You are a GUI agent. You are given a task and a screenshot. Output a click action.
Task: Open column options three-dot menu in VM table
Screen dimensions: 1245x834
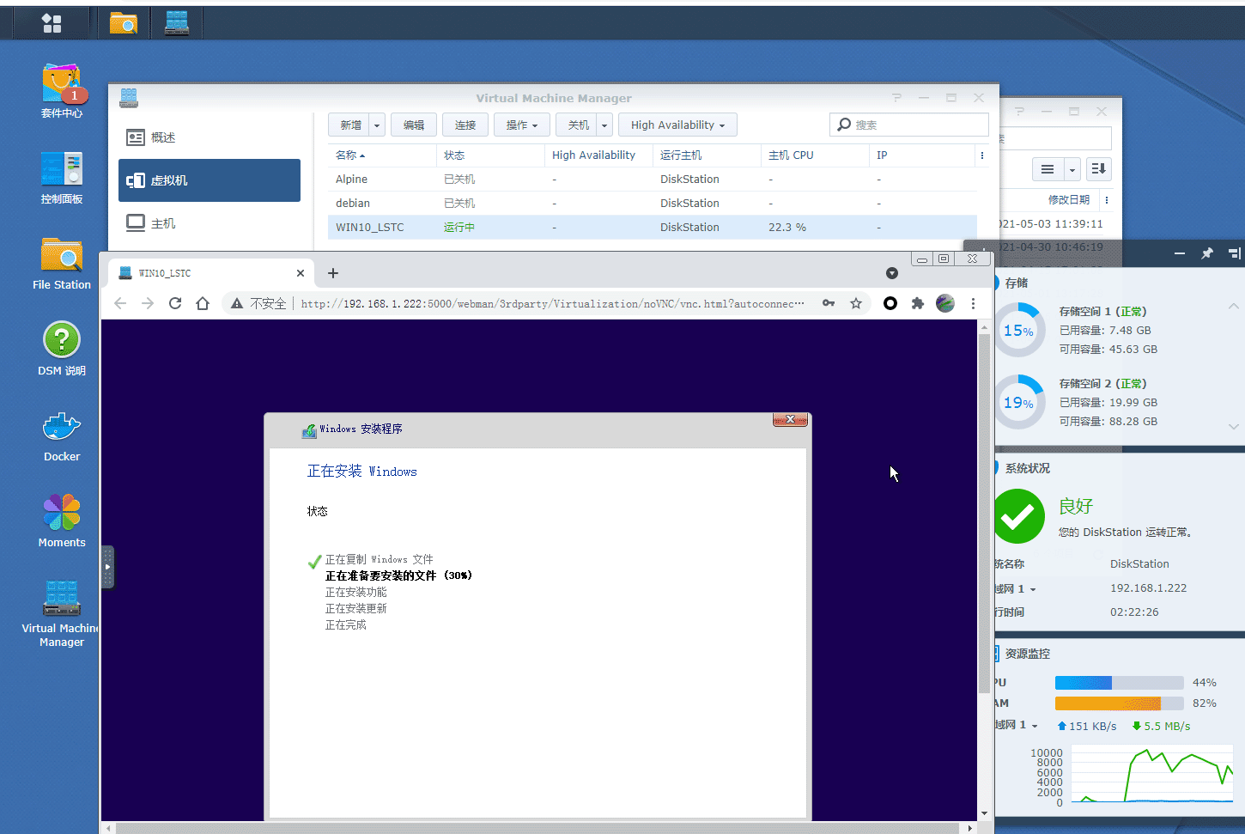[x=982, y=155]
